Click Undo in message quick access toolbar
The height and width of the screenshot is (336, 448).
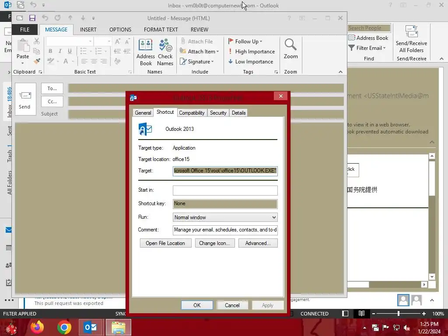click(45, 17)
